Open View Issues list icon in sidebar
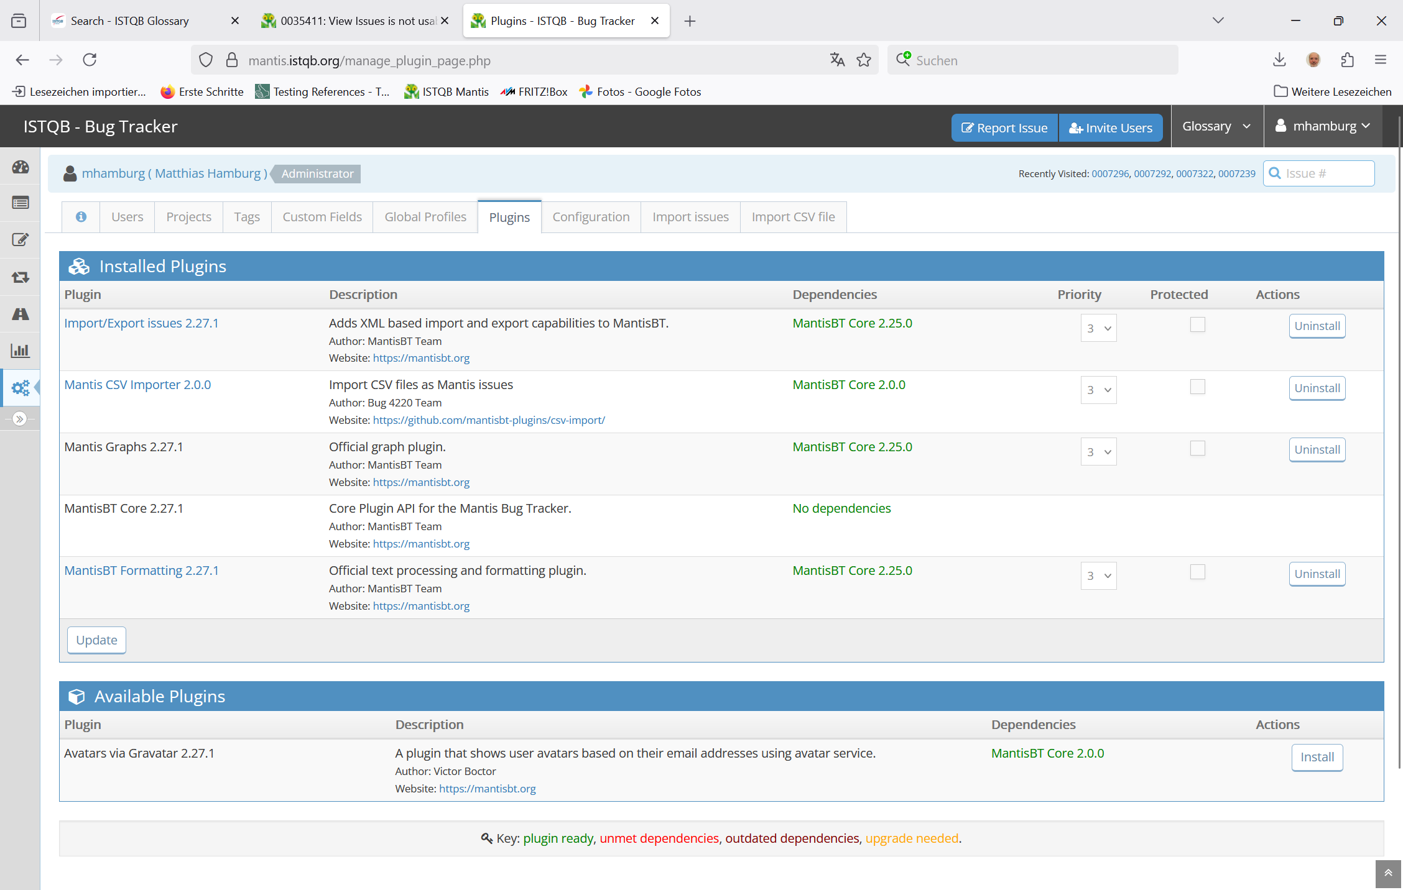 tap(21, 203)
